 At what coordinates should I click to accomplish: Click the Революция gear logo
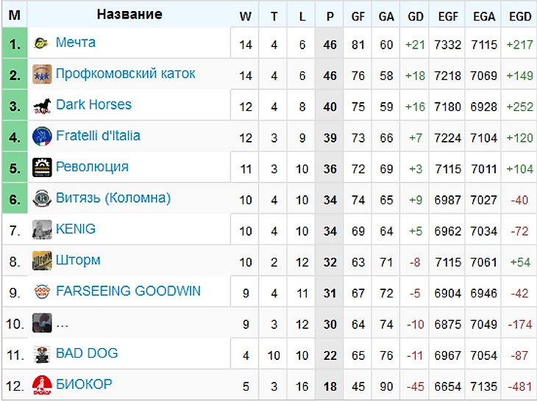pos(42,167)
